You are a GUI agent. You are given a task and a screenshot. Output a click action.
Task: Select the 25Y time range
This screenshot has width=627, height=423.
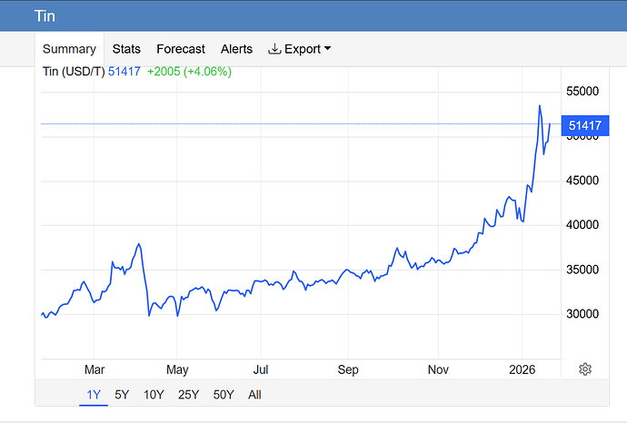(x=188, y=395)
